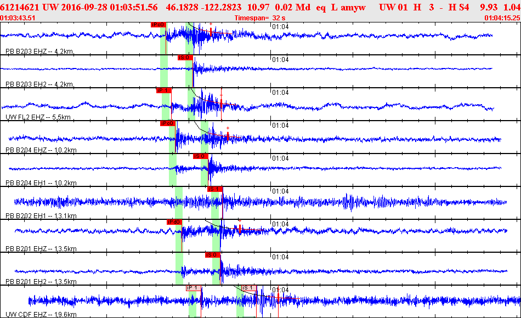Click the magnitude '0.02 Md' in the header
Image resolution: width=521 pixels, height=318 pixels.
click(x=293, y=7)
